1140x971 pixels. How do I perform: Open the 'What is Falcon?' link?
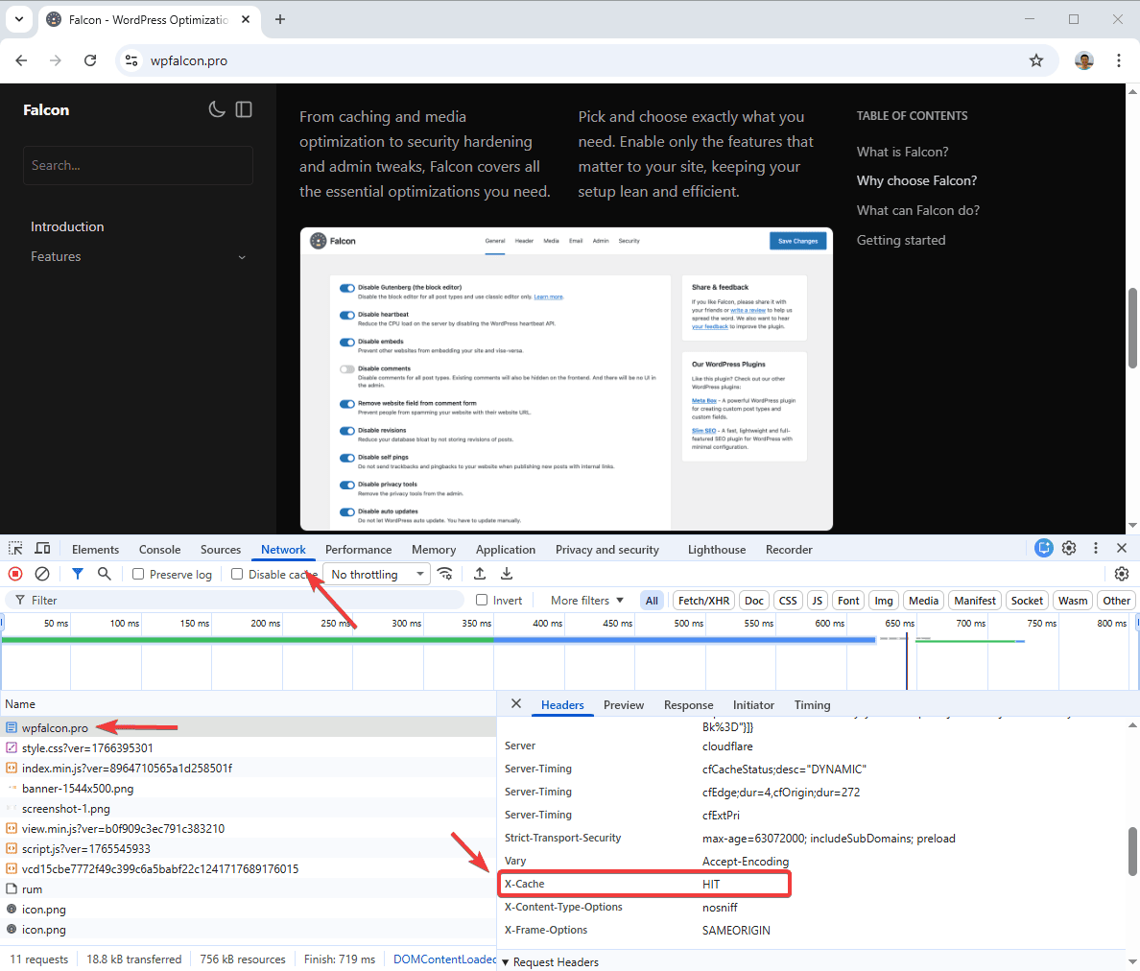pos(902,152)
